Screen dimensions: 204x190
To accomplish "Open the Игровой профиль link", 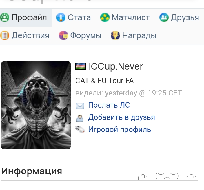I will [x=120, y=129].
